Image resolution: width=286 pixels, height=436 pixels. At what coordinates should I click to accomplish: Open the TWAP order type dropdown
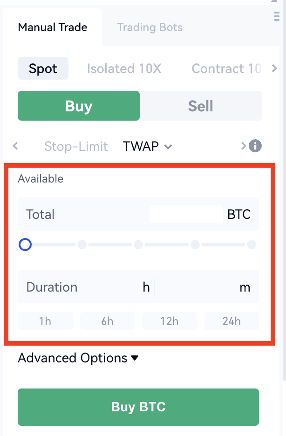(x=147, y=146)
